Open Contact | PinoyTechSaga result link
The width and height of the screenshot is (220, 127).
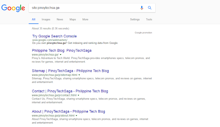(x=70, y=91)
